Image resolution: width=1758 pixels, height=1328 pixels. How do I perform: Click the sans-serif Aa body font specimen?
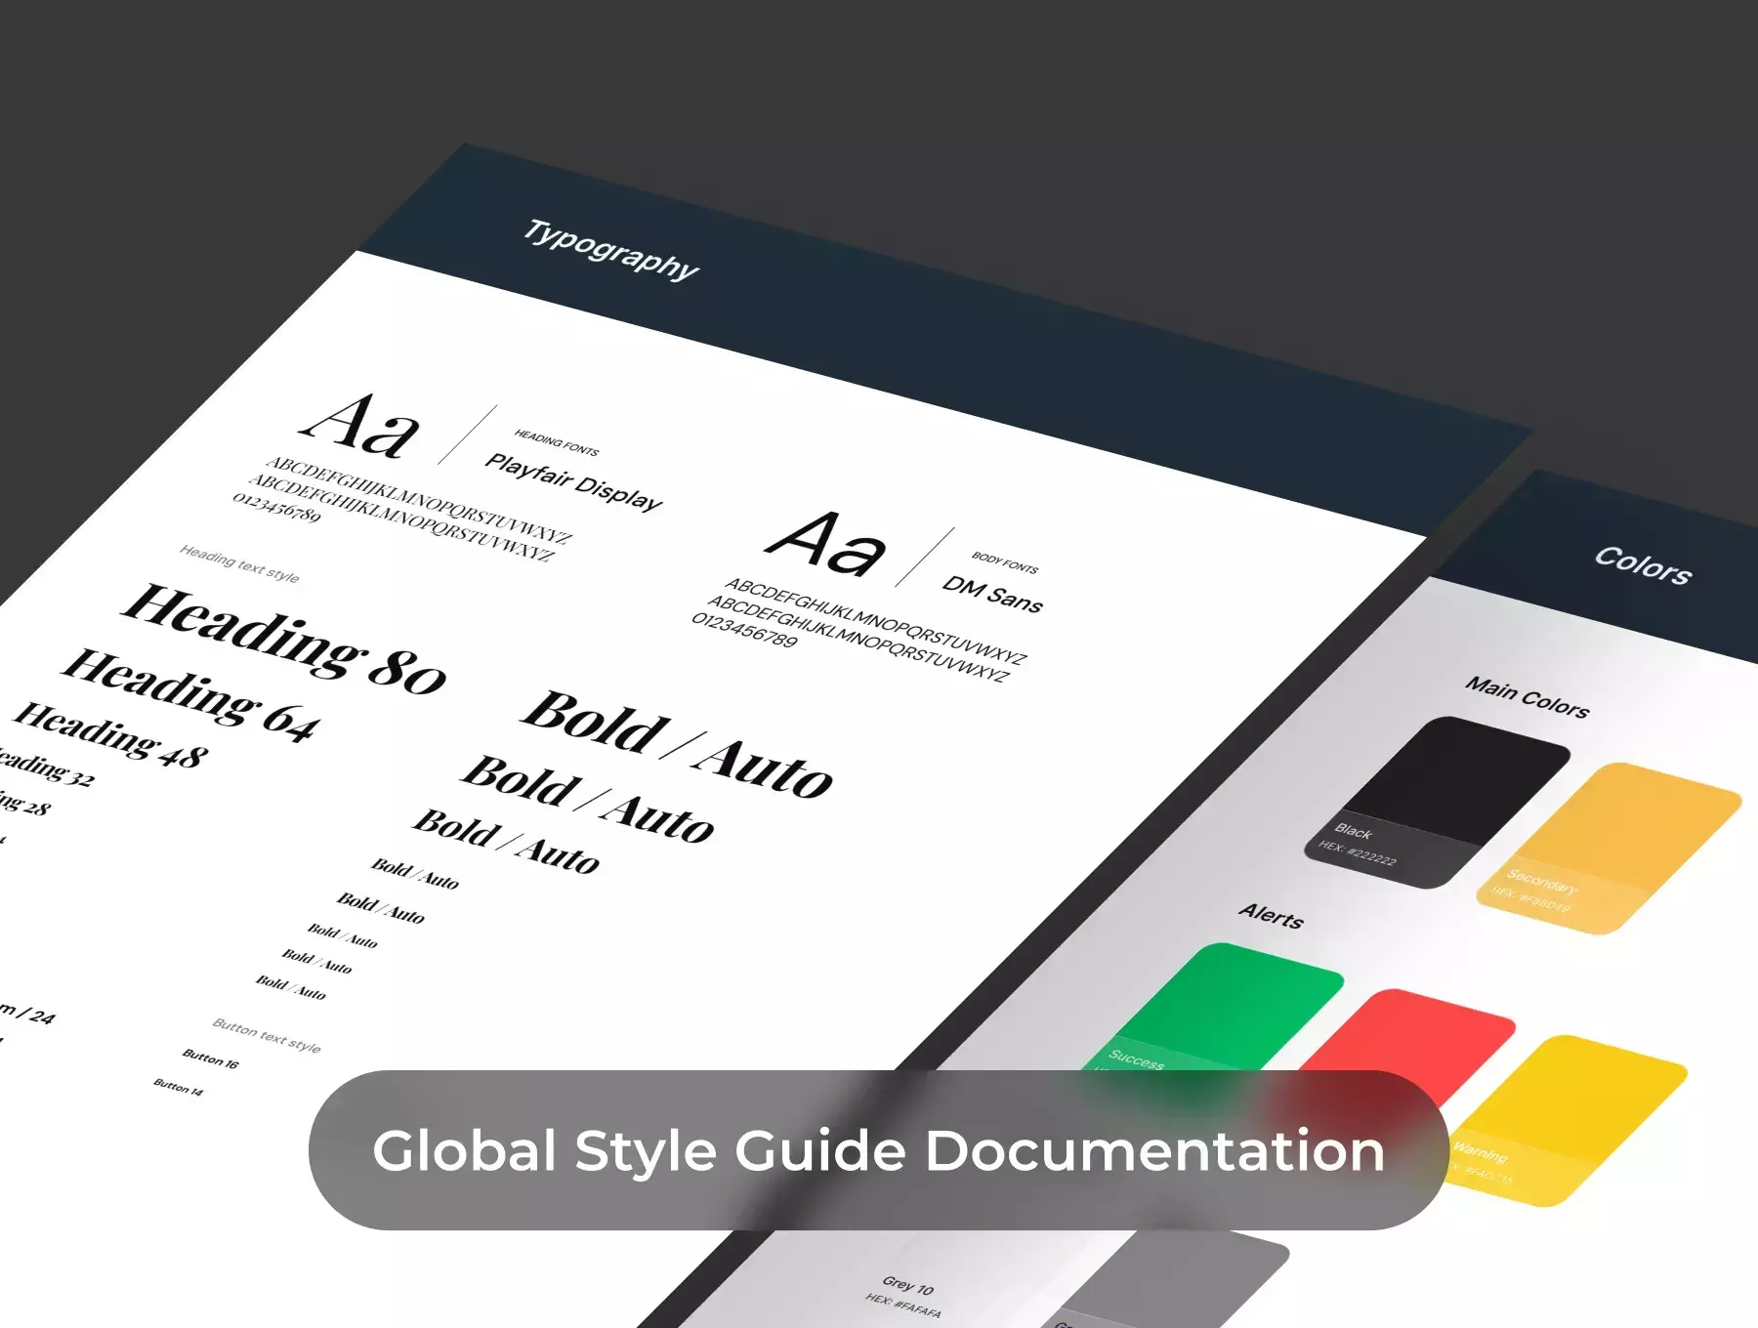tap(825, 542)
